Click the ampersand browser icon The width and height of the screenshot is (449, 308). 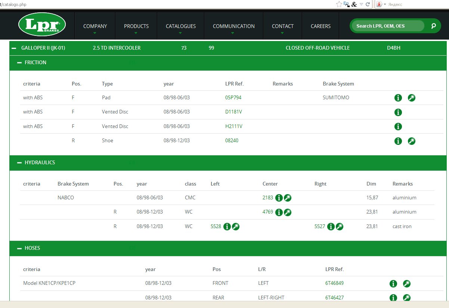click(x=354, y=4)
